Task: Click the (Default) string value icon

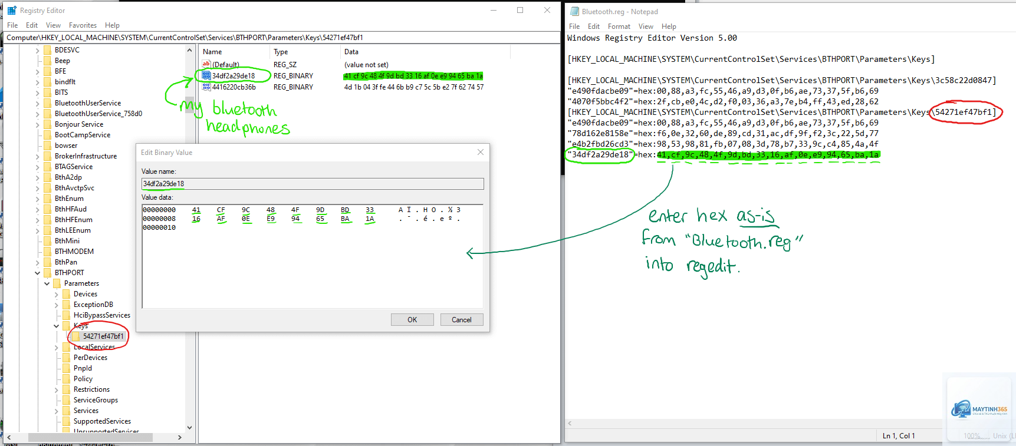Action: (x=206, y=64)
